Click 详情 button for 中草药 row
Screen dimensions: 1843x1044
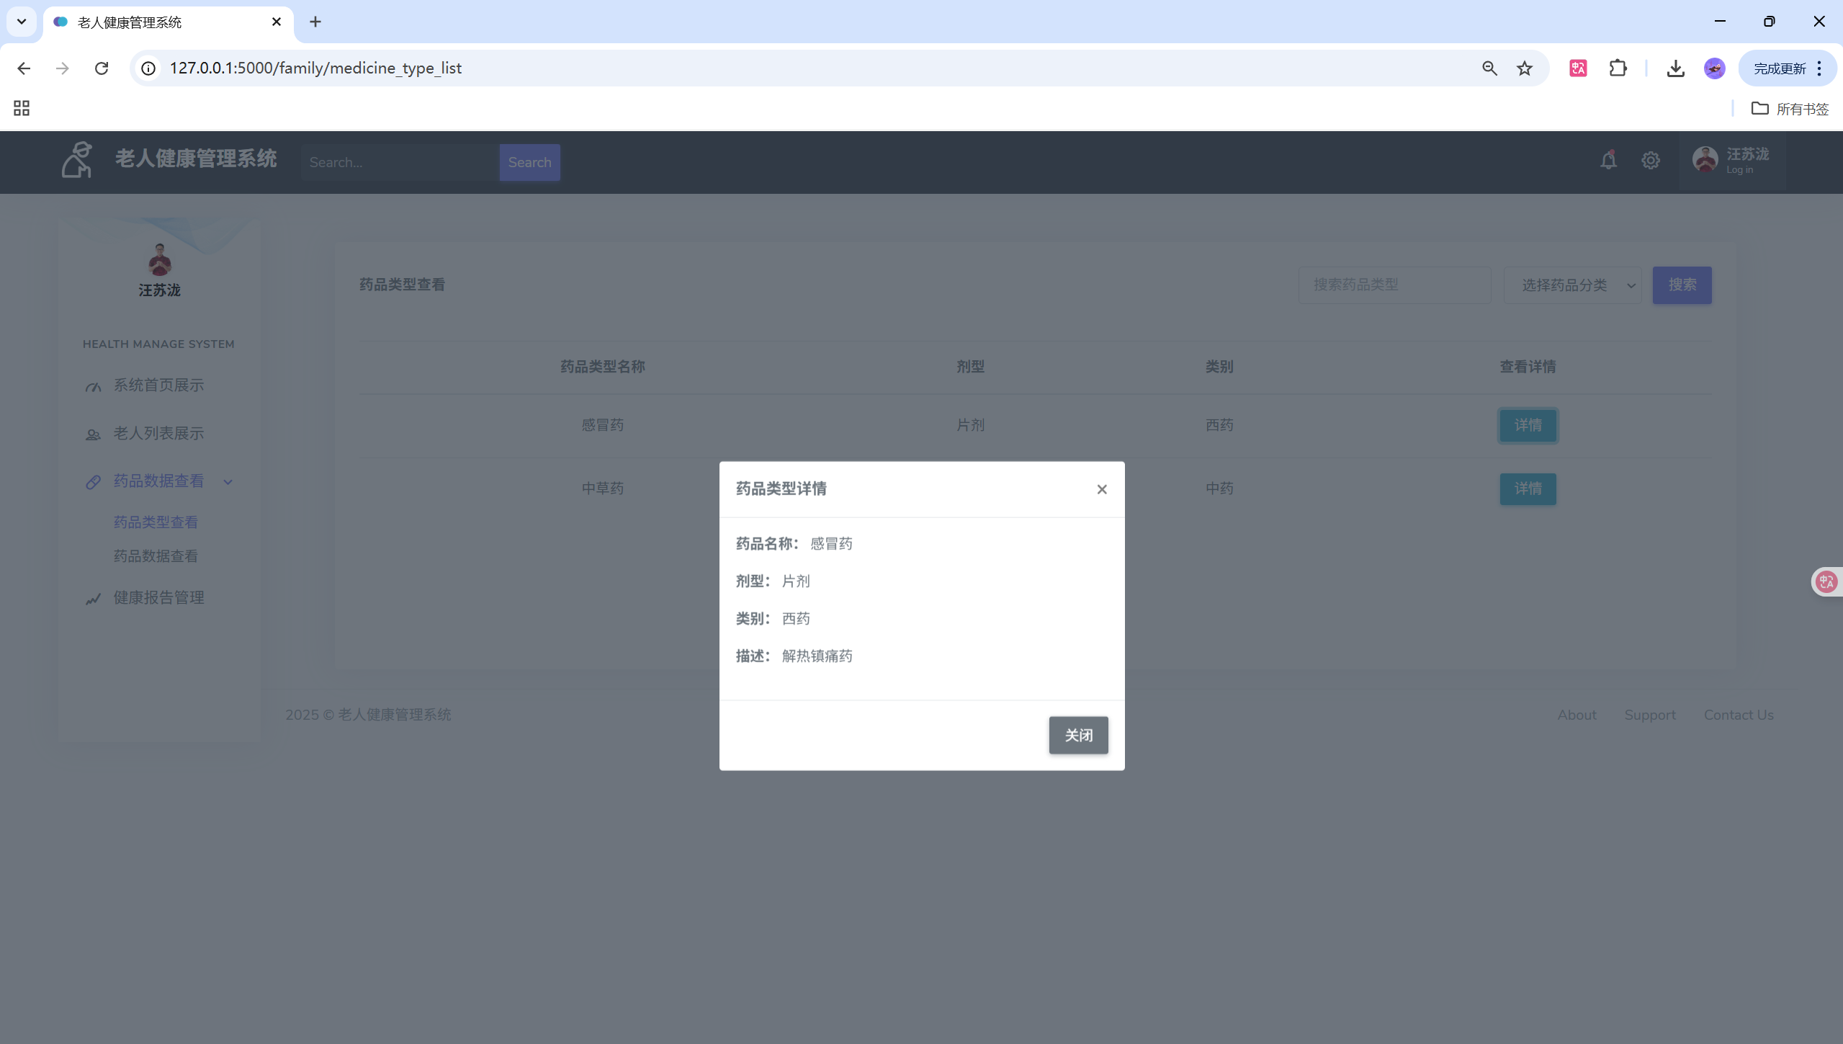pyautogui.click(x=1527, y=488)
